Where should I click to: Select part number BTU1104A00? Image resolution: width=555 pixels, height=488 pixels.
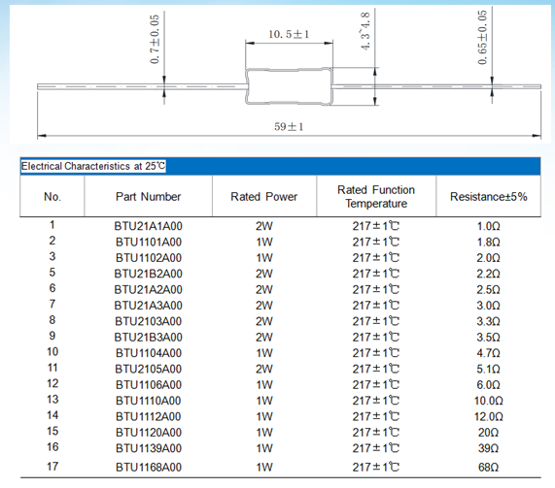149,353
